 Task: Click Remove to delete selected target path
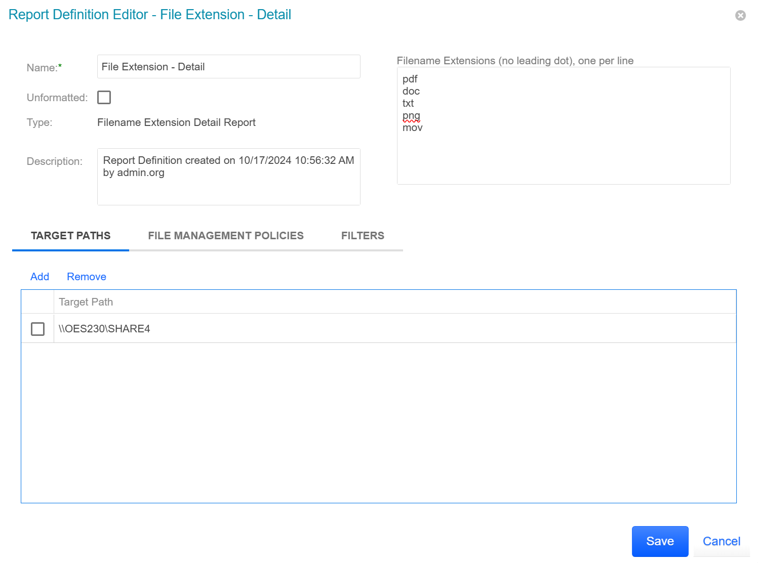coord(86,277)
